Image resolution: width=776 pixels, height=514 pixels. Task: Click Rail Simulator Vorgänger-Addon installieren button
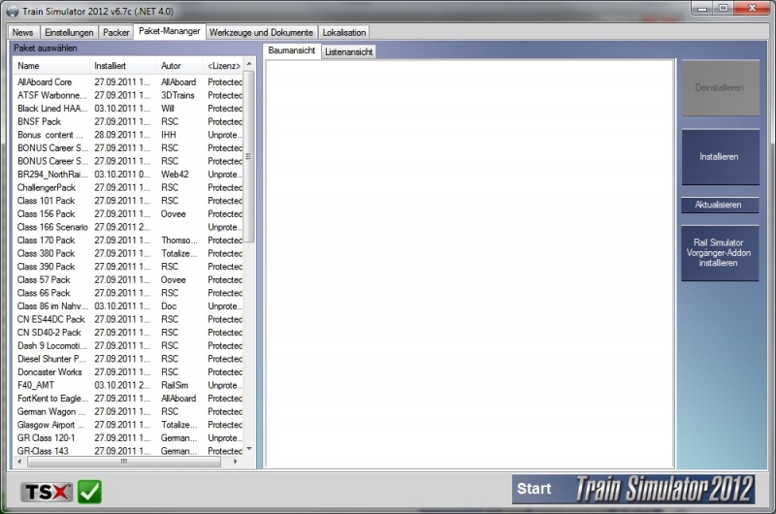(x=720, y=253)
